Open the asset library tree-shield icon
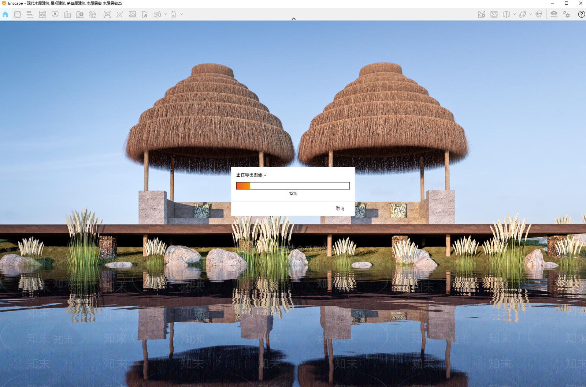 click(x=55, y=14)
